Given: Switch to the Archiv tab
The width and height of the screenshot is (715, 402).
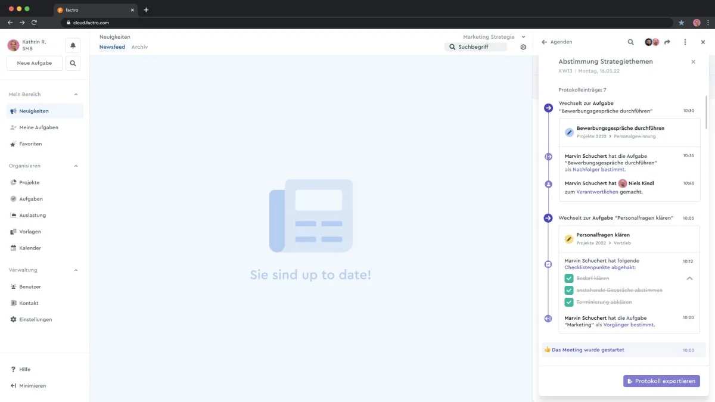Looking at the screenshot, I should (139, 46).
